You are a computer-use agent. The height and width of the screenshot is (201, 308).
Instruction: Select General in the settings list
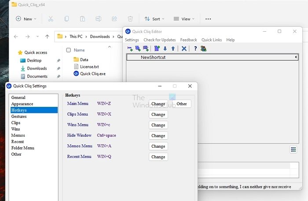tap(34, 98)
